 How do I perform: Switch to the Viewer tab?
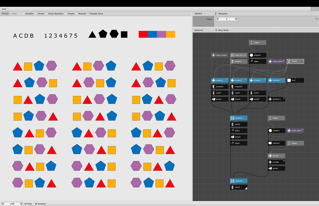pos(5,14)
